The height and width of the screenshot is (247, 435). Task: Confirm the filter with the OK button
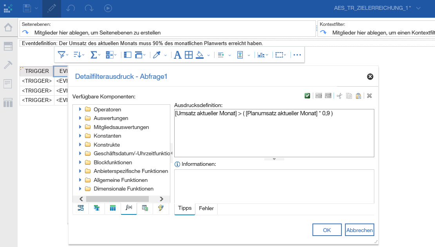pyautogui.click(x=327, y=230)
